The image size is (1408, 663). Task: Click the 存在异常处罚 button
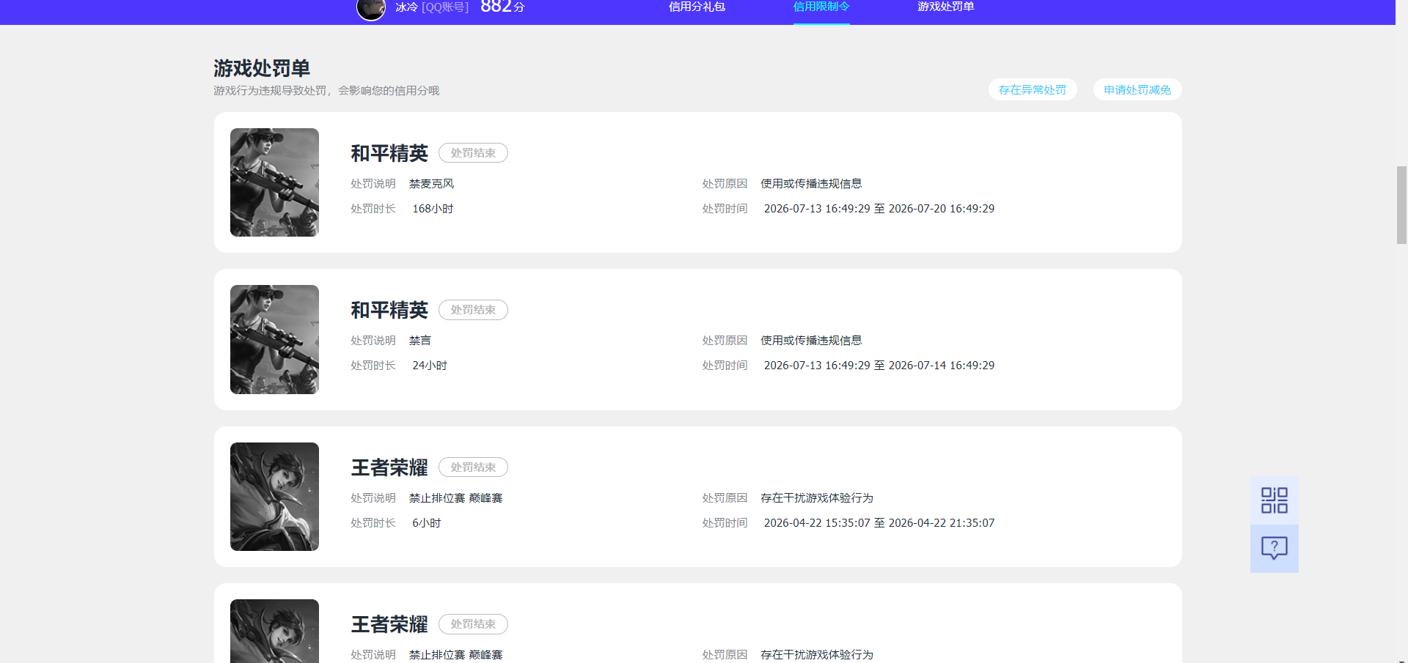(x=1033, y=89)
